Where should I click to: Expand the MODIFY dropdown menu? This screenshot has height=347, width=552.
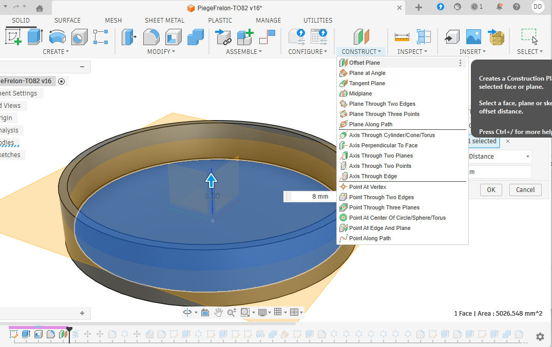click(161, 51)
